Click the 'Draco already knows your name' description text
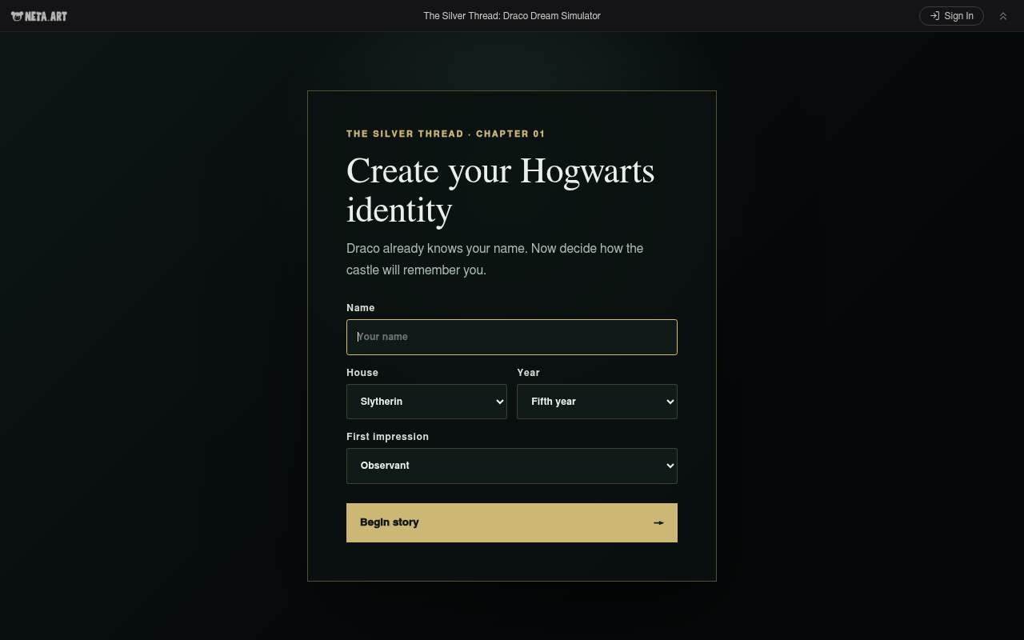 click(x=495, y=259)
